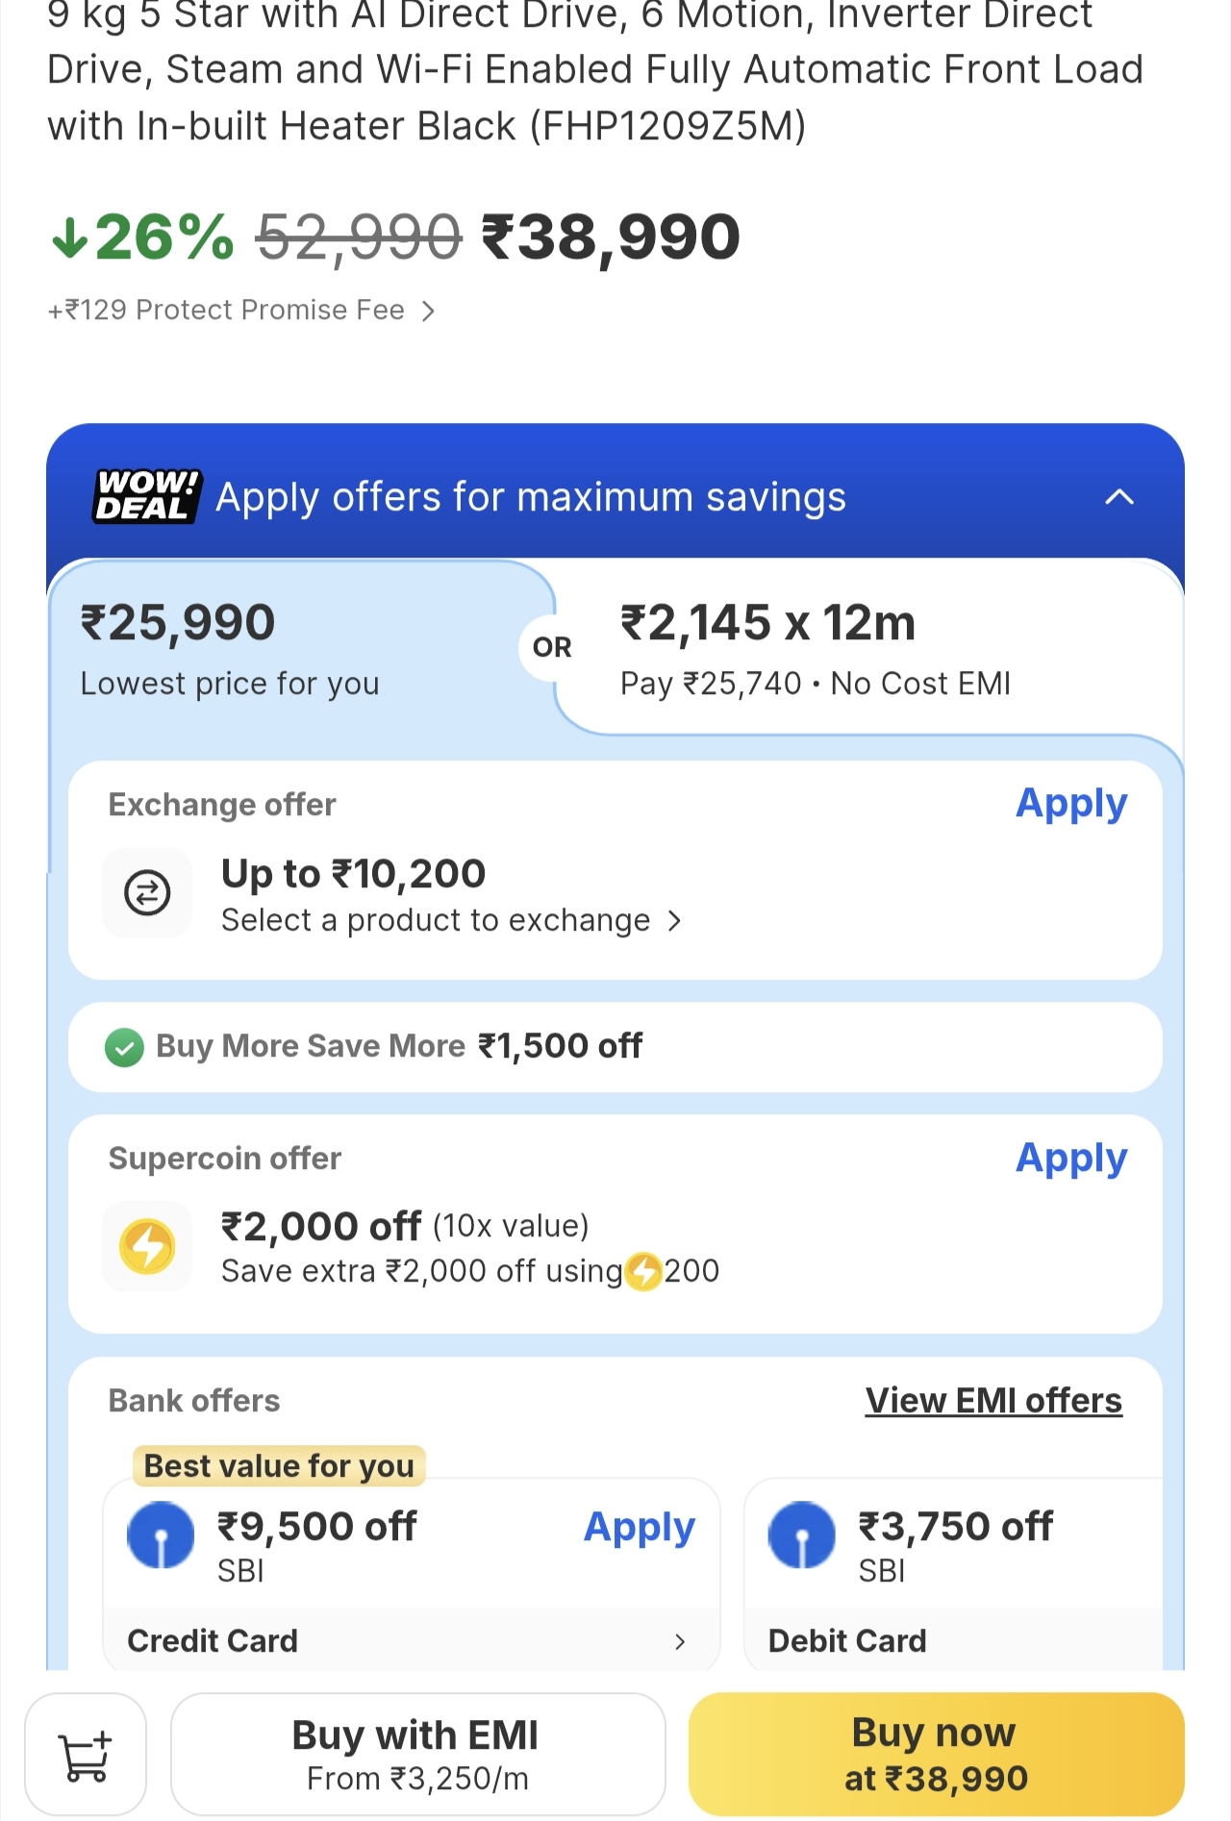Open Select a product to exchange
Viewport: 1231px width, 1821px height.
tap(451, 921)
